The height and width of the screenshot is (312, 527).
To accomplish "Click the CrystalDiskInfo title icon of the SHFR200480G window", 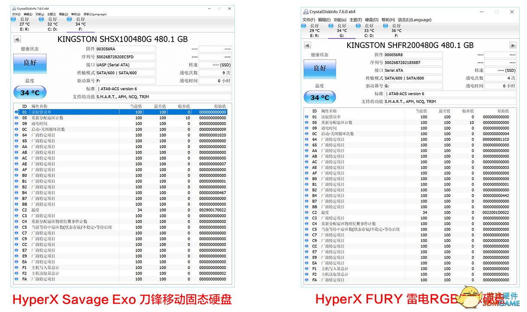I will pos(306,12).
